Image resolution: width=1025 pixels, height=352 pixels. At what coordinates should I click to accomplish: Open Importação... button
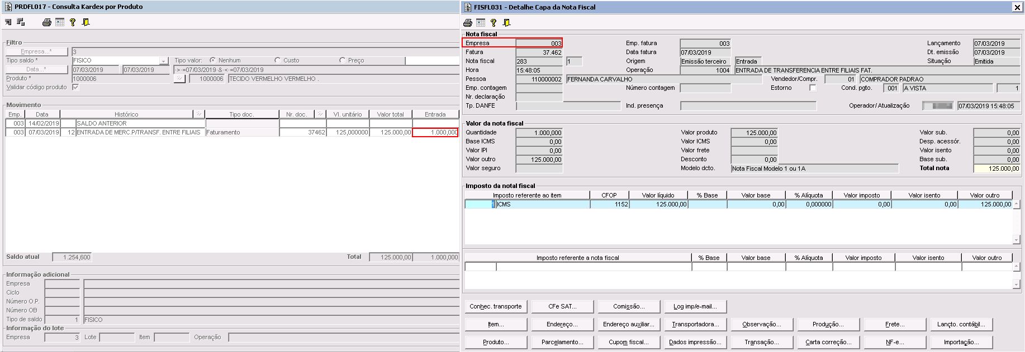coord(961,342)
